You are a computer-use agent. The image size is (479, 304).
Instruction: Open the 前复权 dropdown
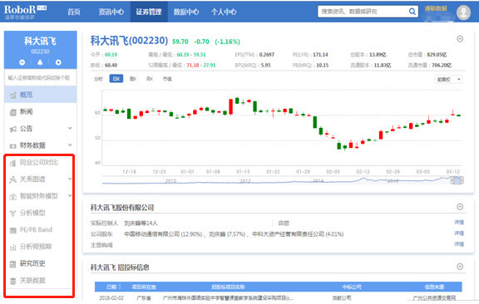[x=448, y=80]
